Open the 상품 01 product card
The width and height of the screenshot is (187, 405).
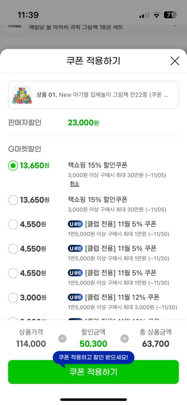pyautogui.click(x=93, y=95)
